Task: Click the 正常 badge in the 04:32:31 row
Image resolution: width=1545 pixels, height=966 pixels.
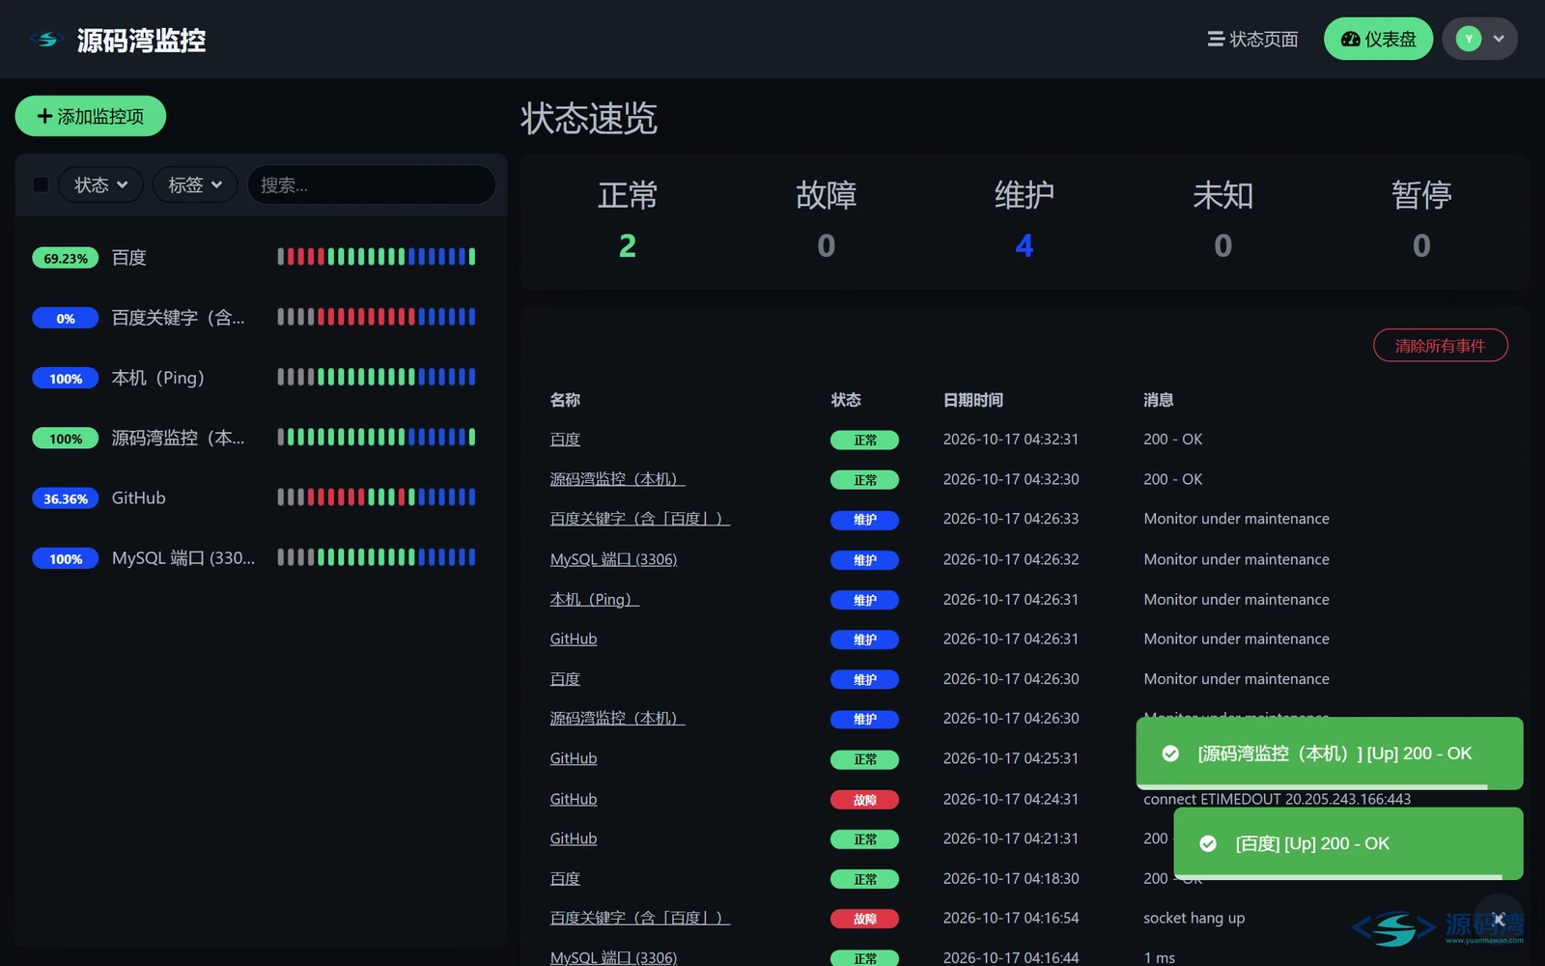Action: click(865, 440)
